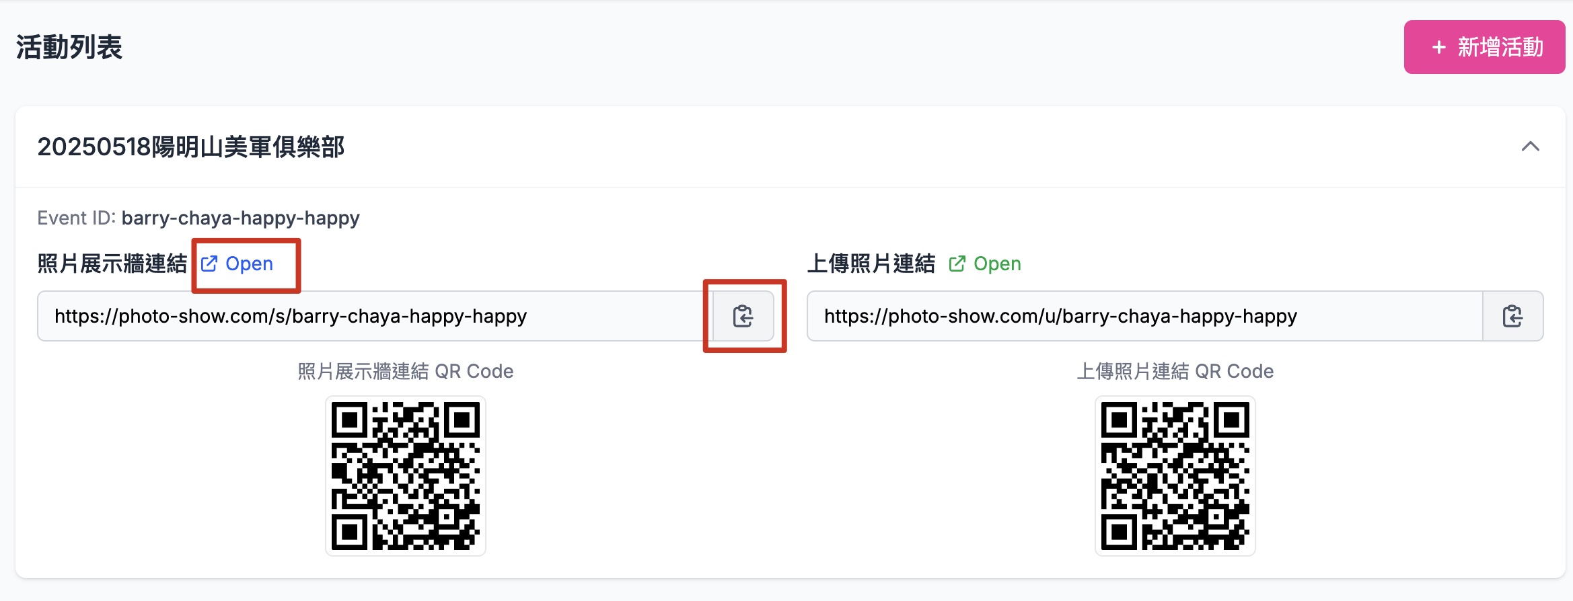Click the 照片展示牆連結 QR code image
Image resolution: width=1573 pixels, height=601 pixels.
406,476
